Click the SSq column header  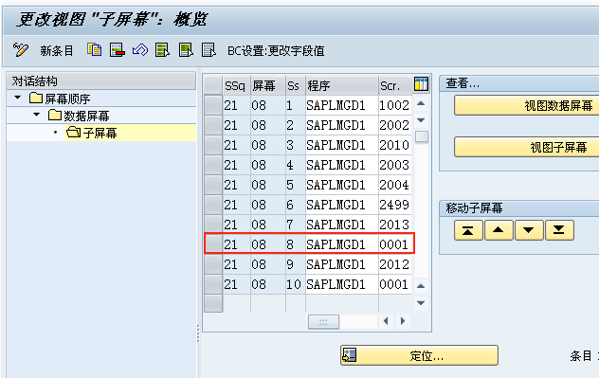[236, 85]
